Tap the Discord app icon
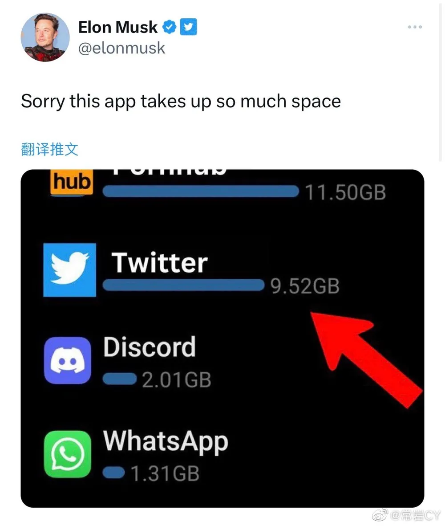Image resolution: width=445 pixels, height=526 pixels. [x=67, y=360]
